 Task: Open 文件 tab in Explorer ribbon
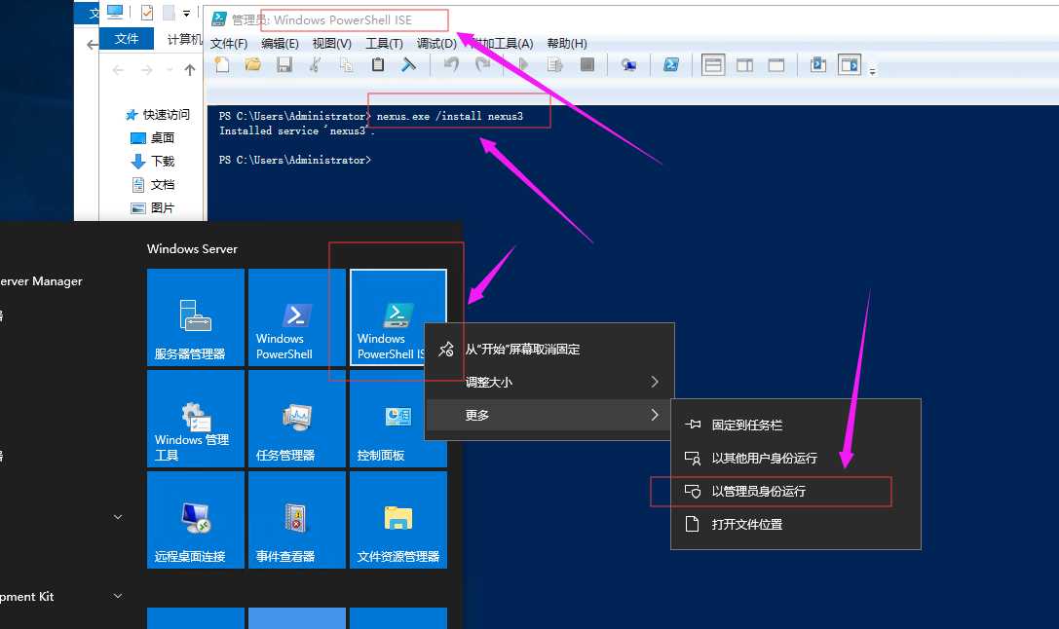[x=127, y=39]
